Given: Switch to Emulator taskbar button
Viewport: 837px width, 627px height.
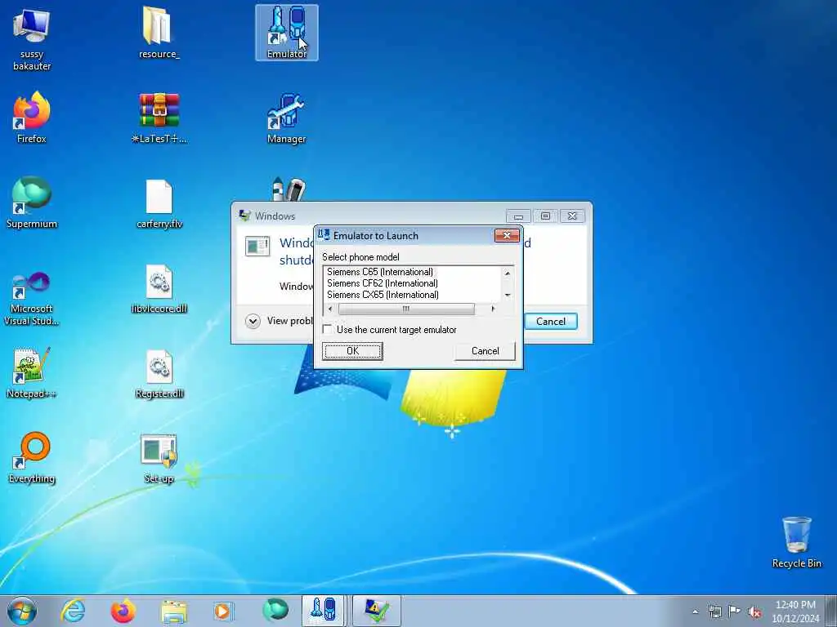Looking at the screenshot, I should coord(324,611).
